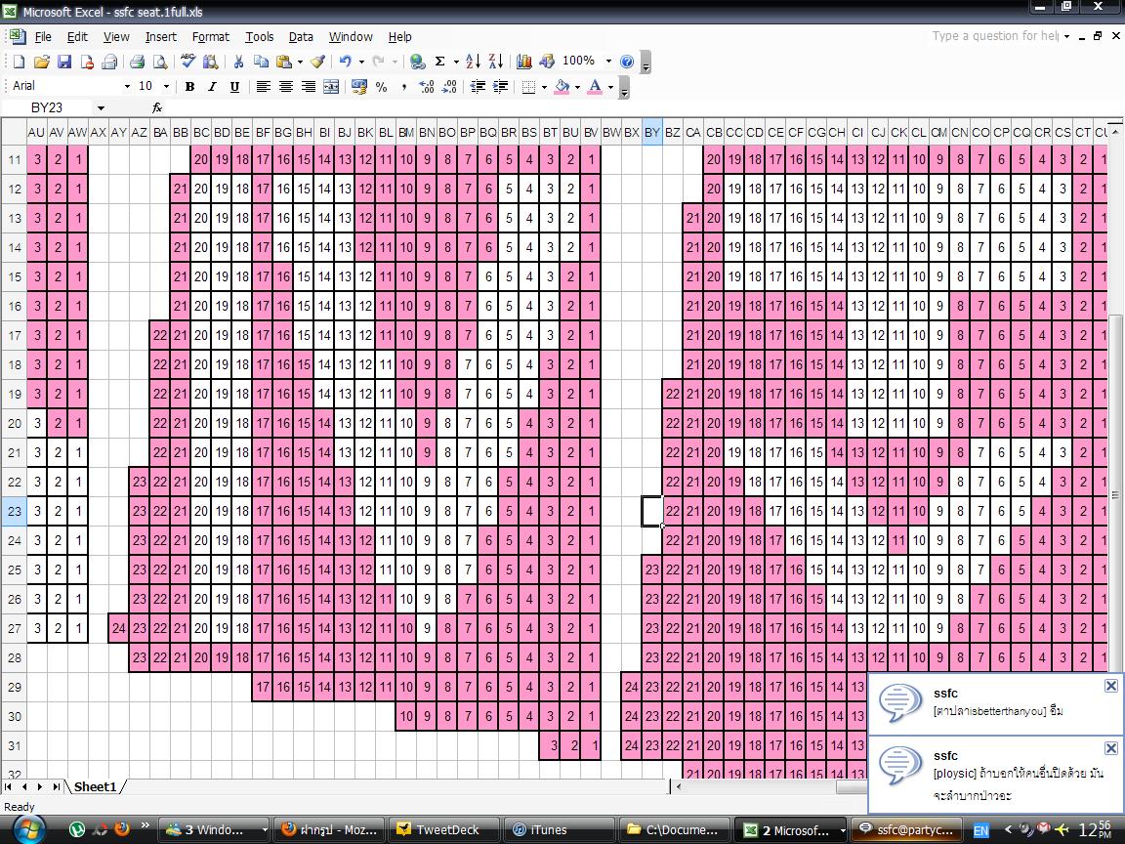The image size is (1125, 844).
Task: Sort ascending A to Z
Action: pyautogui.click(x=473, y=62)
